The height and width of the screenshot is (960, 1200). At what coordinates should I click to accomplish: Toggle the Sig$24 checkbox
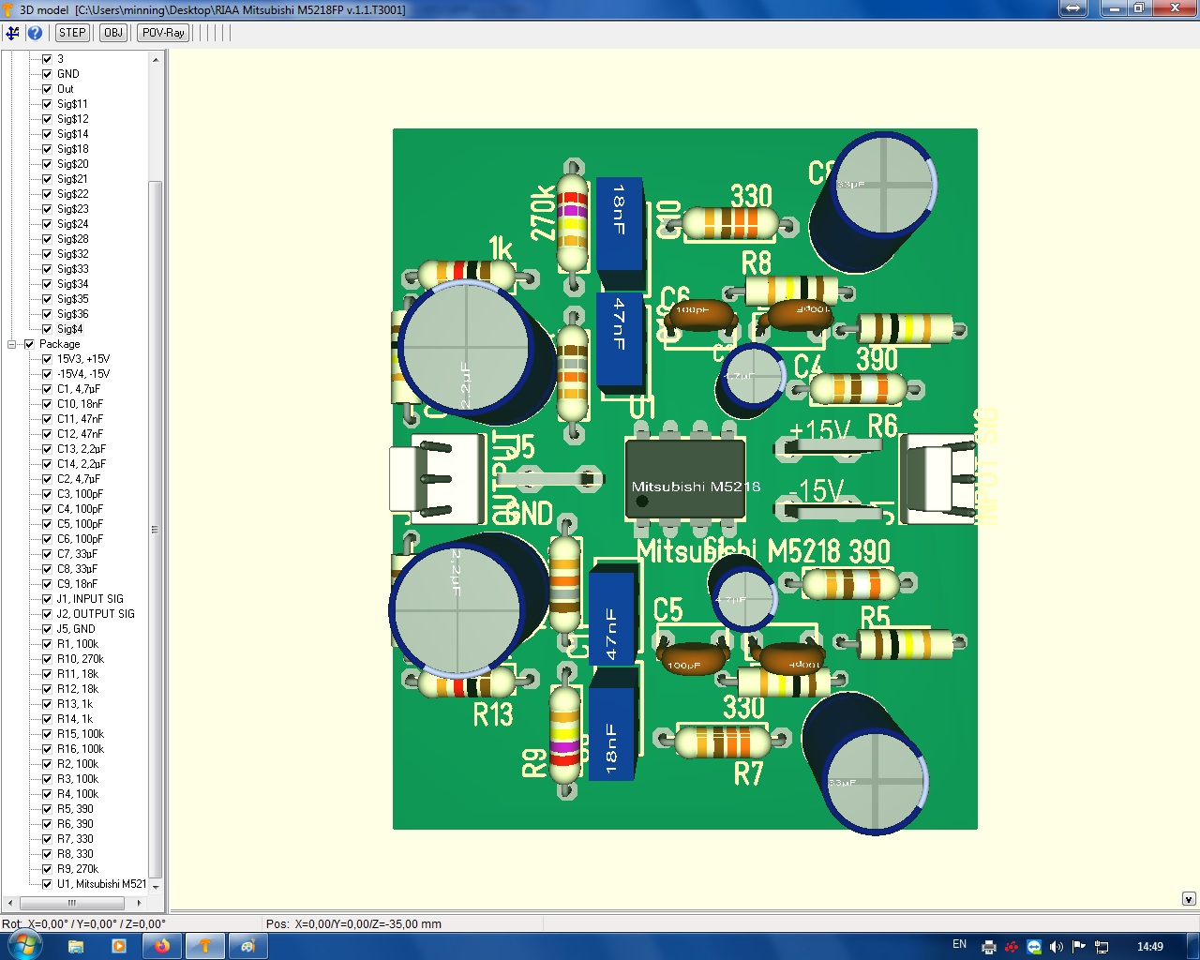47,224
